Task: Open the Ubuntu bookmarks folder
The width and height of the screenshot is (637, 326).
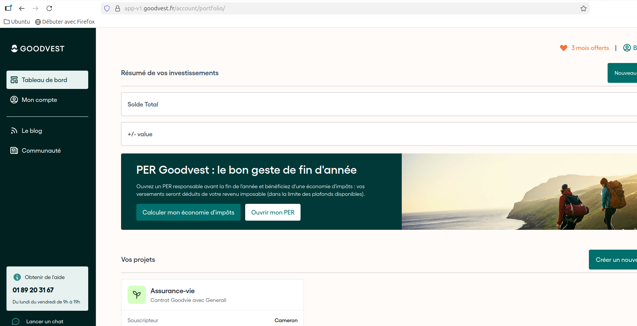Action: 17,22
